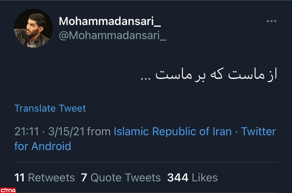Open the three-dot more options menu
Viewport: 292px width, 193px height.
click(271, 21)
